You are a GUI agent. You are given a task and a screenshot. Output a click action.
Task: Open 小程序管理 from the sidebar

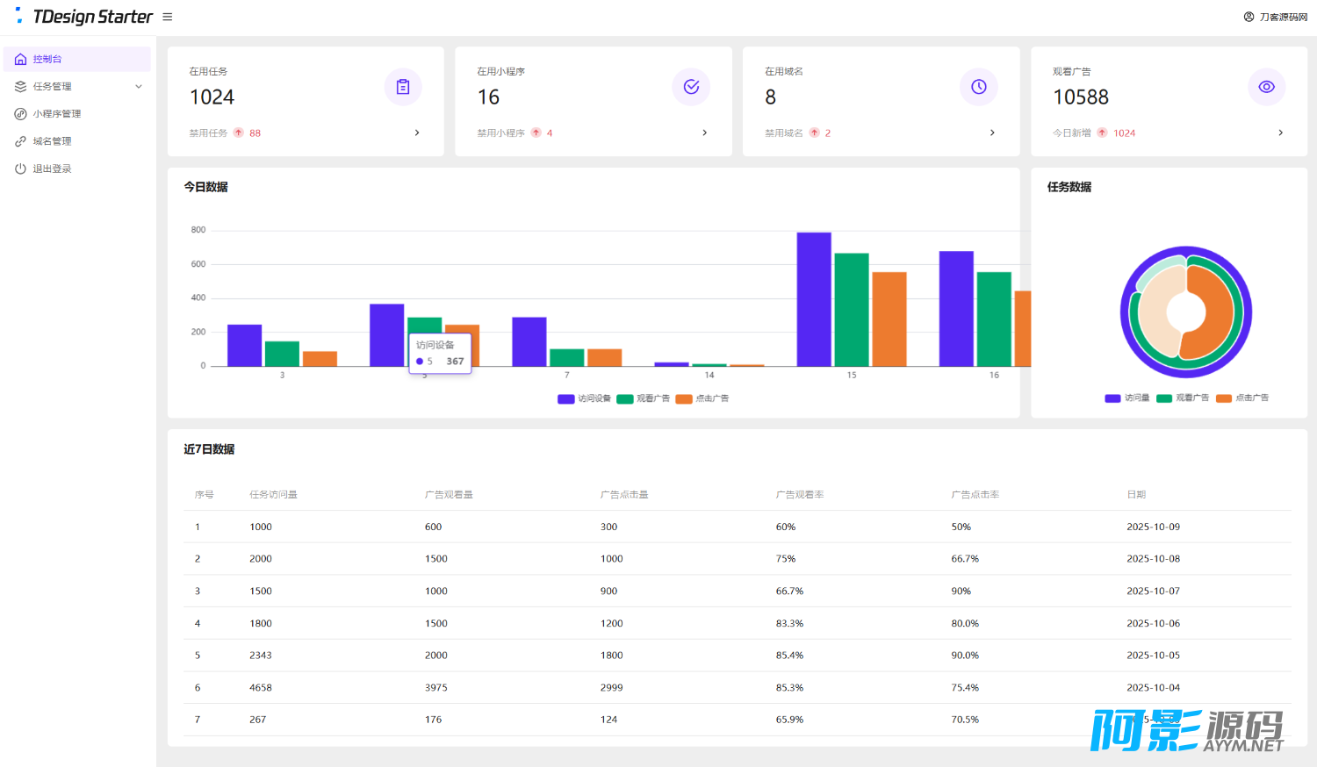(x=57, y=114)
